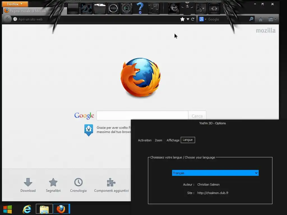Open the Windows Start button
This screenshot has width=287, height=215.
pos(8,209)
